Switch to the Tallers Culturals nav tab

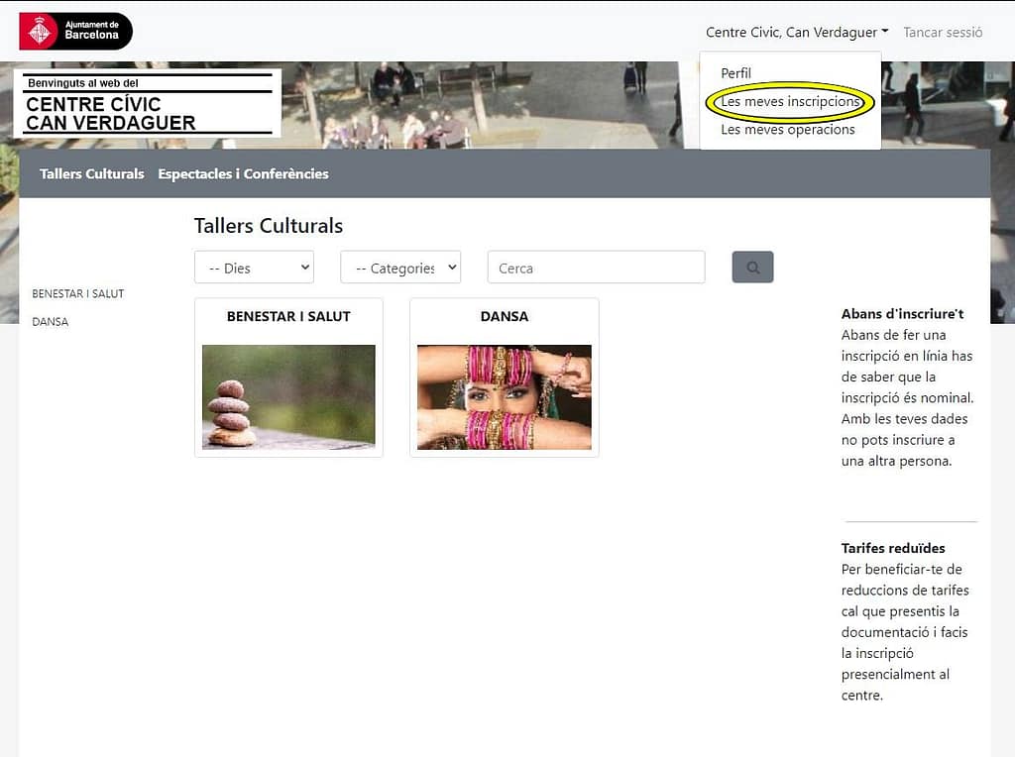[x=92, y=173]
